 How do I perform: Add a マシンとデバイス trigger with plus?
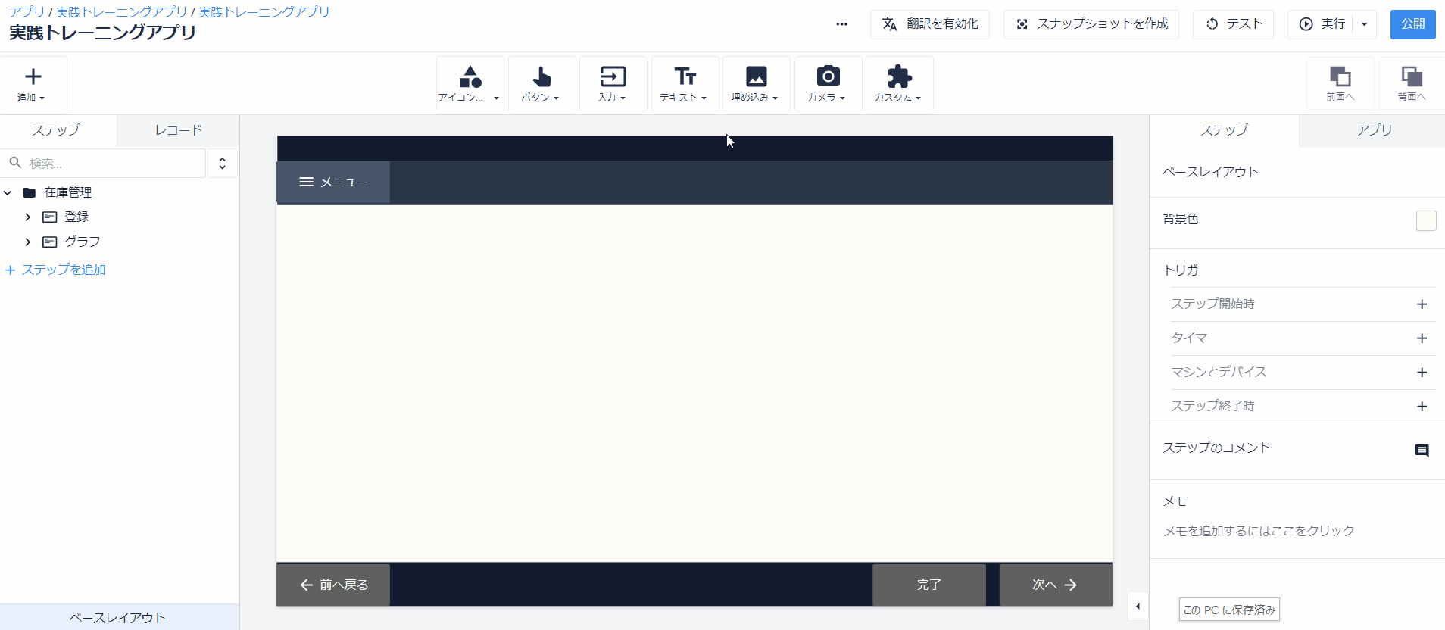1422,373
